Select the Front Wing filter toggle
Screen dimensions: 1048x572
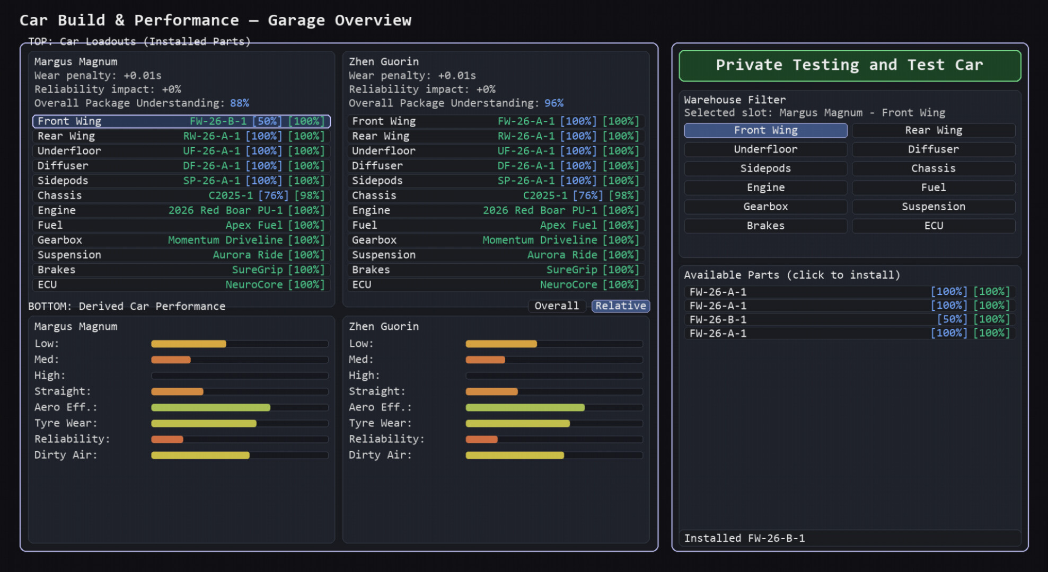(765, 130)
